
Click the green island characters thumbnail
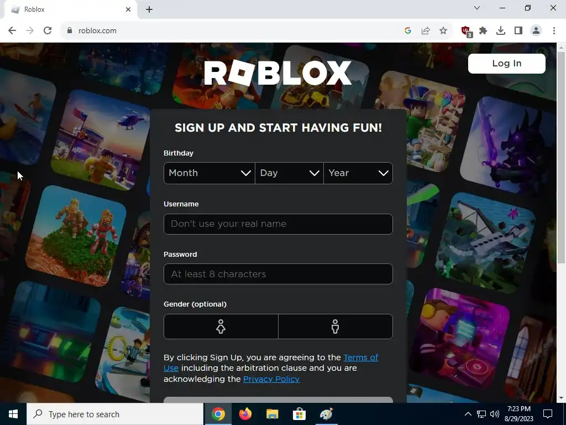tap(76, 236)
